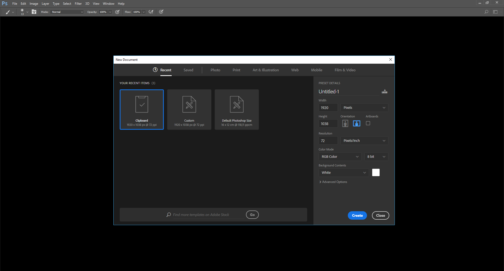504x271 pixels.
Task: Expand Advanced Options
Action: (x=333, y=182)
